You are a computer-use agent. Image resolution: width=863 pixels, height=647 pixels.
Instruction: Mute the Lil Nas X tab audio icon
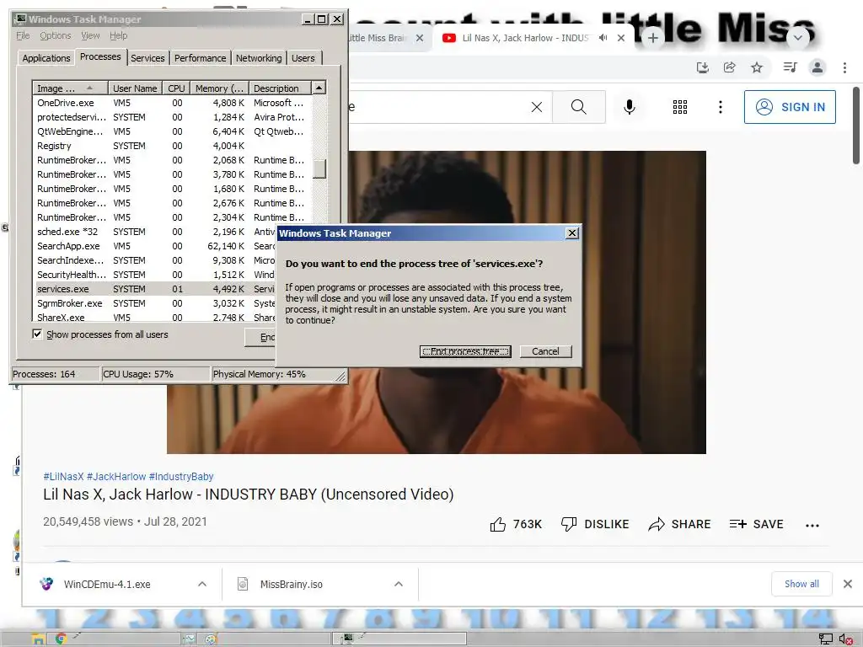pos(603,38)
